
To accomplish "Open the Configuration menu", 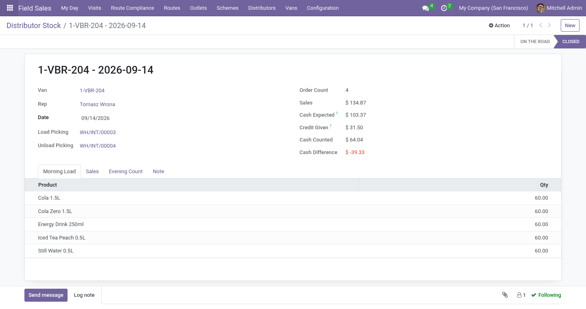I will pyautogui.click(x=323, y=8).
